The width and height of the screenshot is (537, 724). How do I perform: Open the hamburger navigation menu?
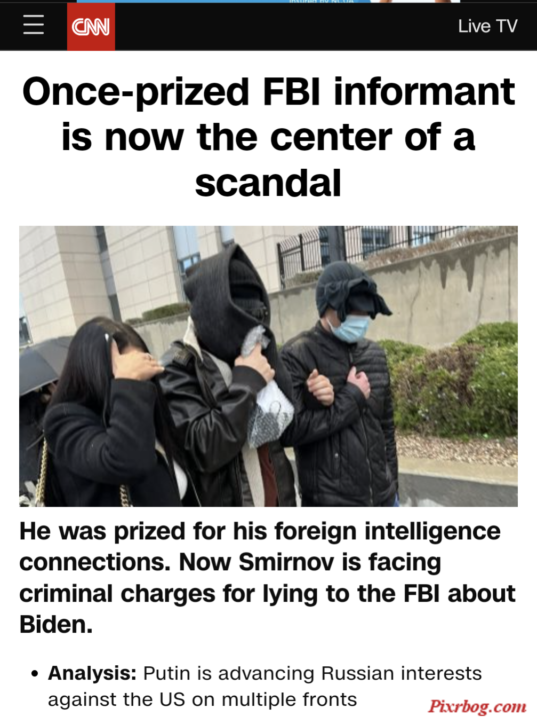coord(33,25)
